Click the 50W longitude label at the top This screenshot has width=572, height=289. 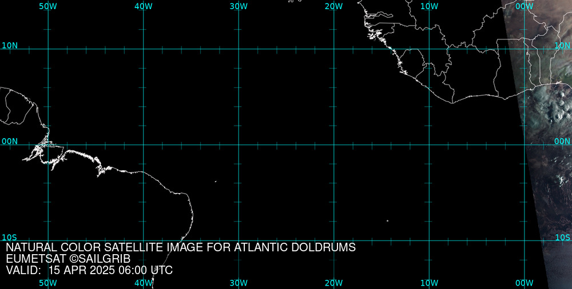click(48, 6)
